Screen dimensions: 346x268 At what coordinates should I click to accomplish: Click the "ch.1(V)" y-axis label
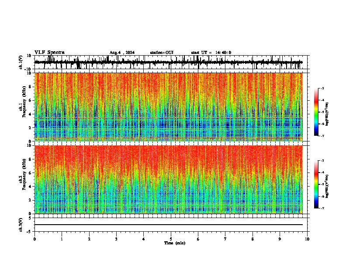(x=21, y=62)
